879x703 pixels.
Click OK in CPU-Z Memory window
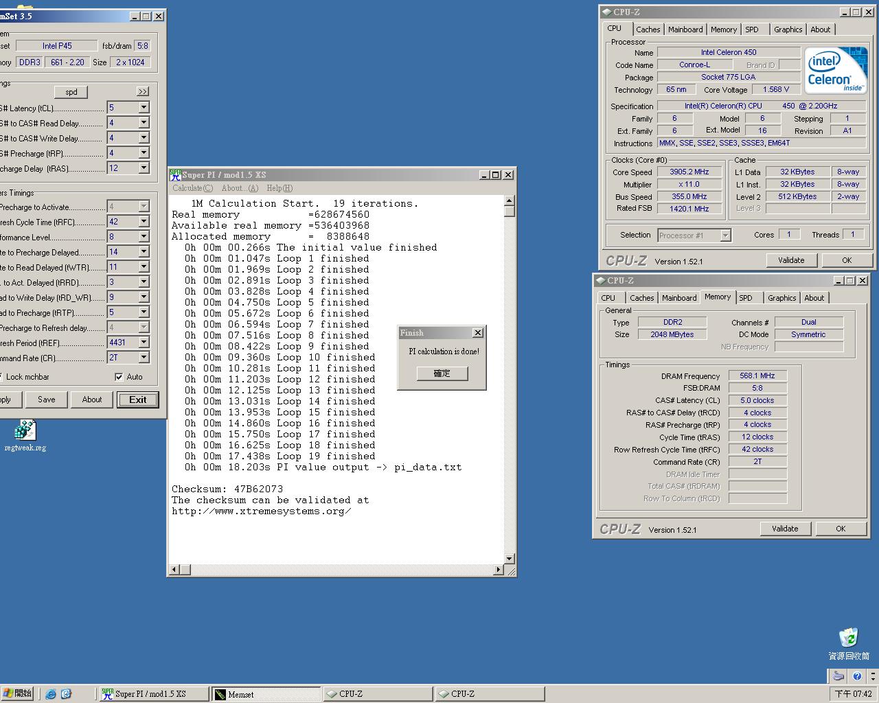pyautogui.click(x=841, y=529)
